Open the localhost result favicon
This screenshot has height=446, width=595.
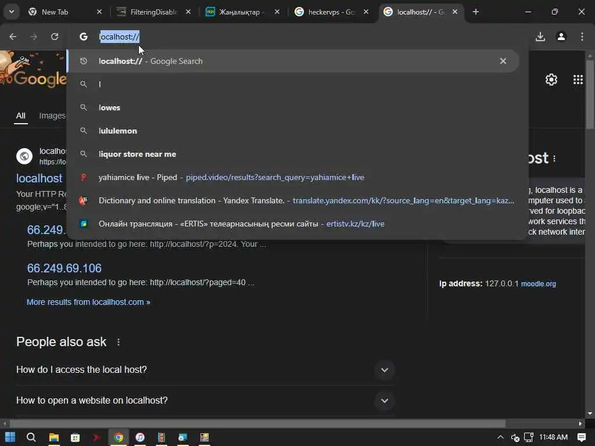pos(24,156)
